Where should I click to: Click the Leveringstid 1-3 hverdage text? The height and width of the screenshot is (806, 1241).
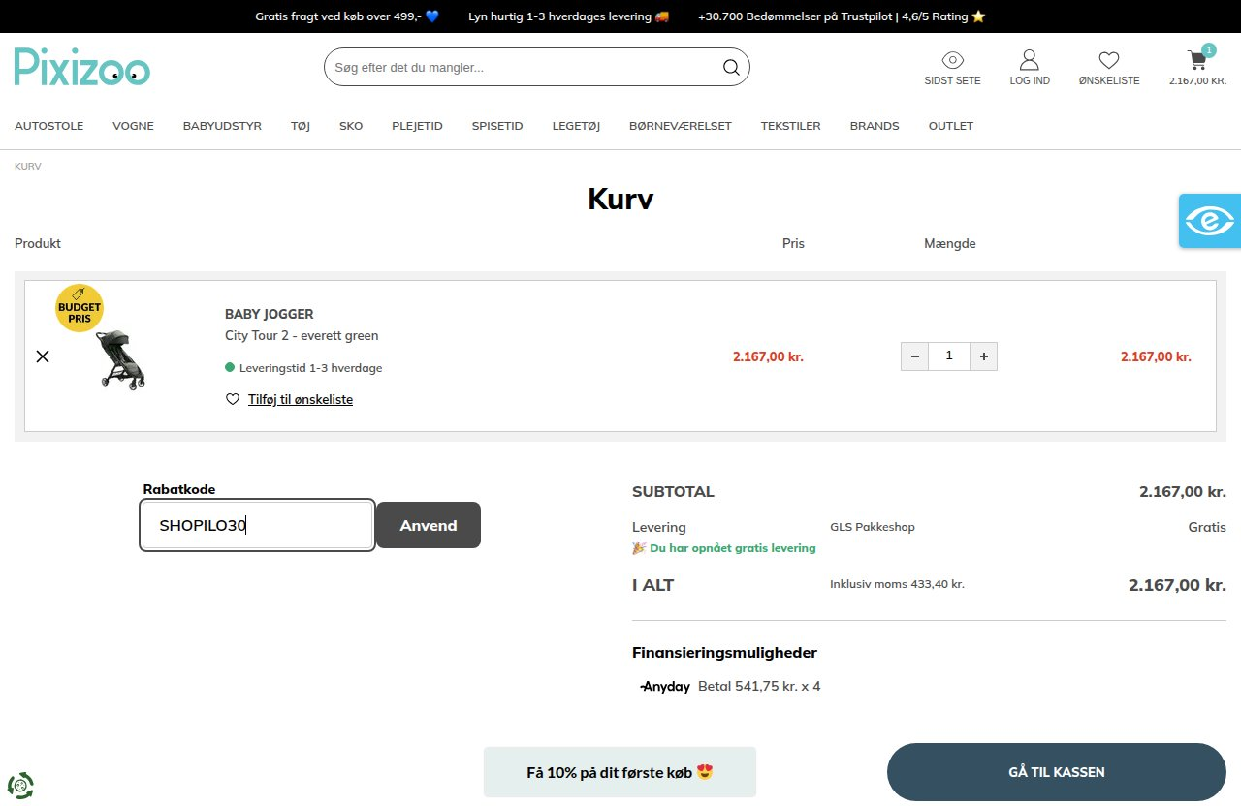310,368
